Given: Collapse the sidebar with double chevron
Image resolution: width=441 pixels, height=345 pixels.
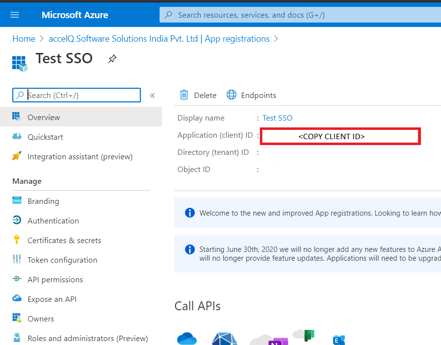Looking at the screenshot, I should click(x=152, y=96).
